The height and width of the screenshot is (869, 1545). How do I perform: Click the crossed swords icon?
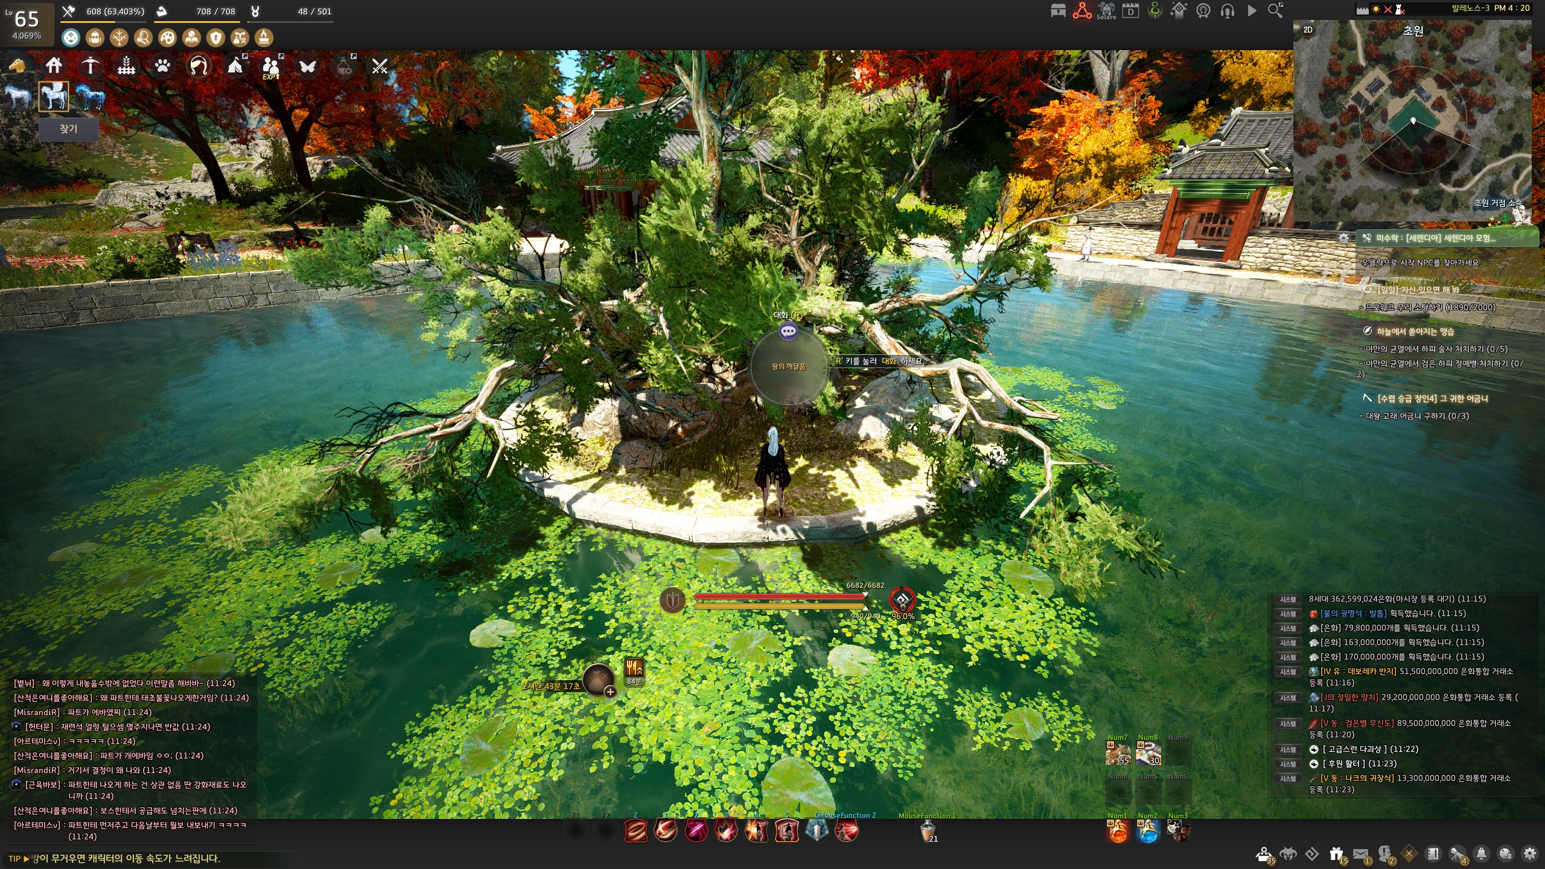click(380, 65)
